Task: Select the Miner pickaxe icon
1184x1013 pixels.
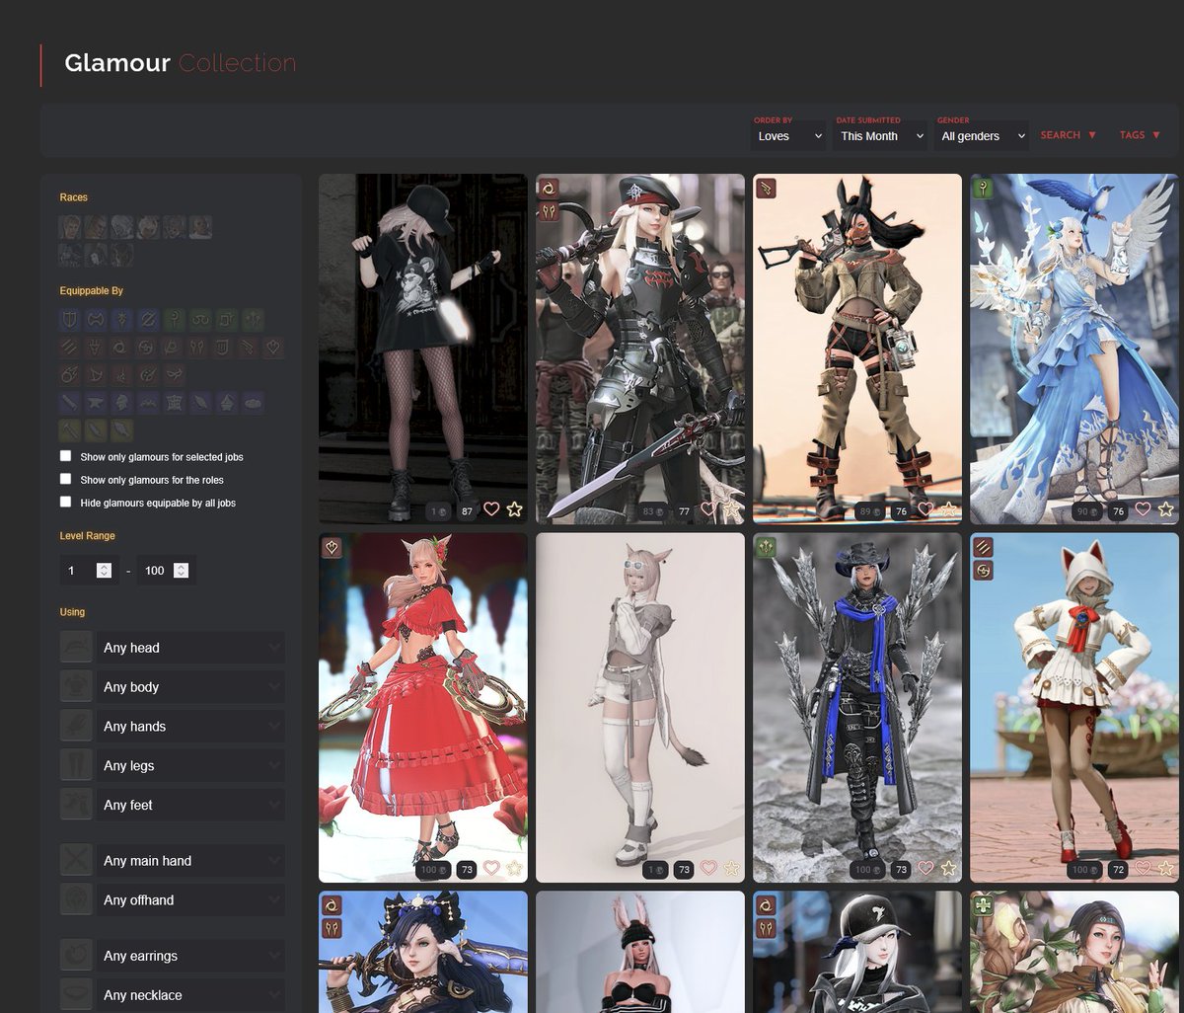Action: 69,430
